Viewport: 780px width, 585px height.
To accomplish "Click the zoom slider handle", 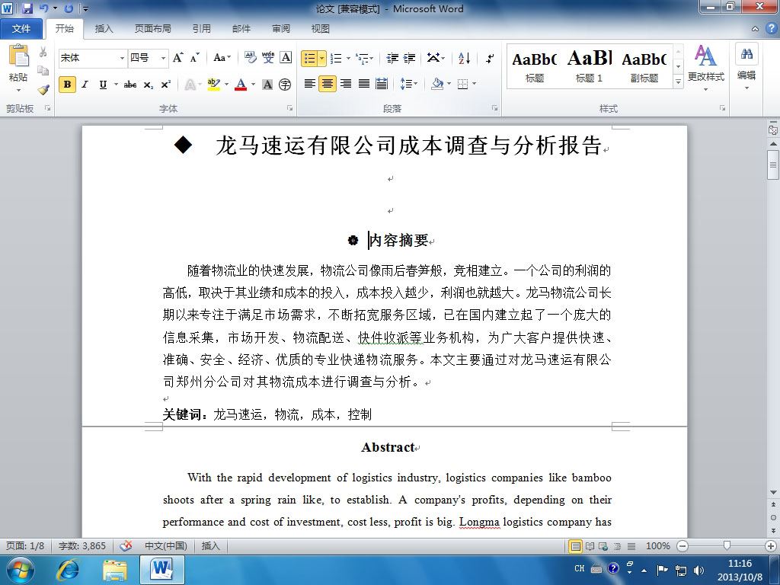I will (x=727, y=545).
